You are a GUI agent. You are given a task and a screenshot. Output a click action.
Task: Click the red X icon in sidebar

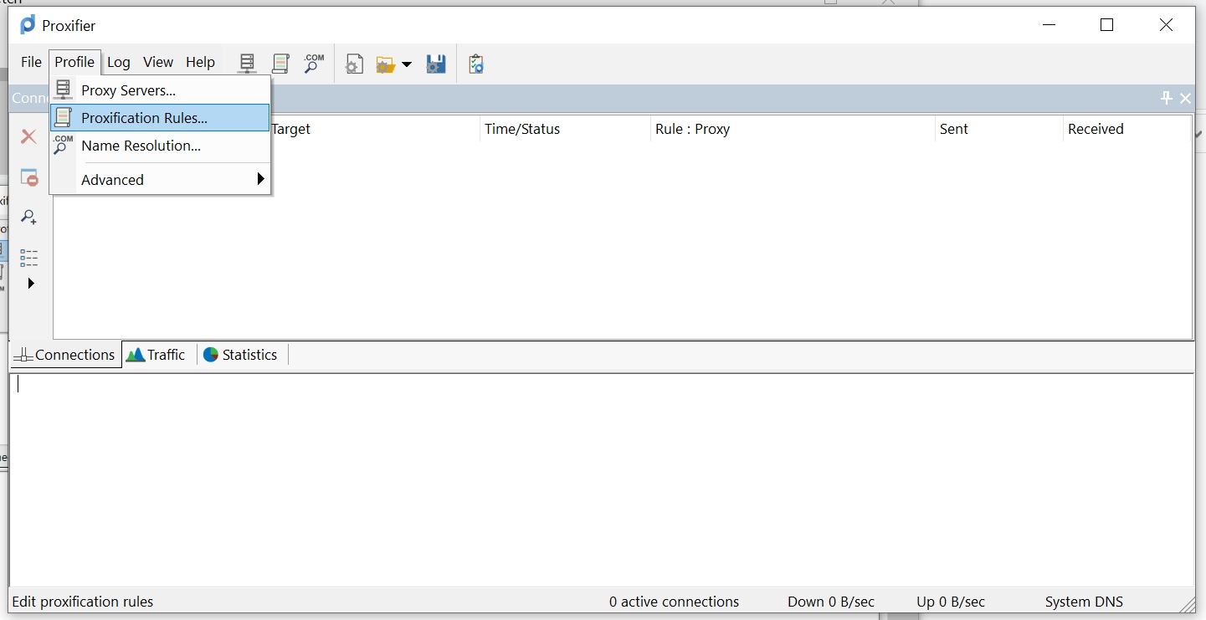coord(28,137)
